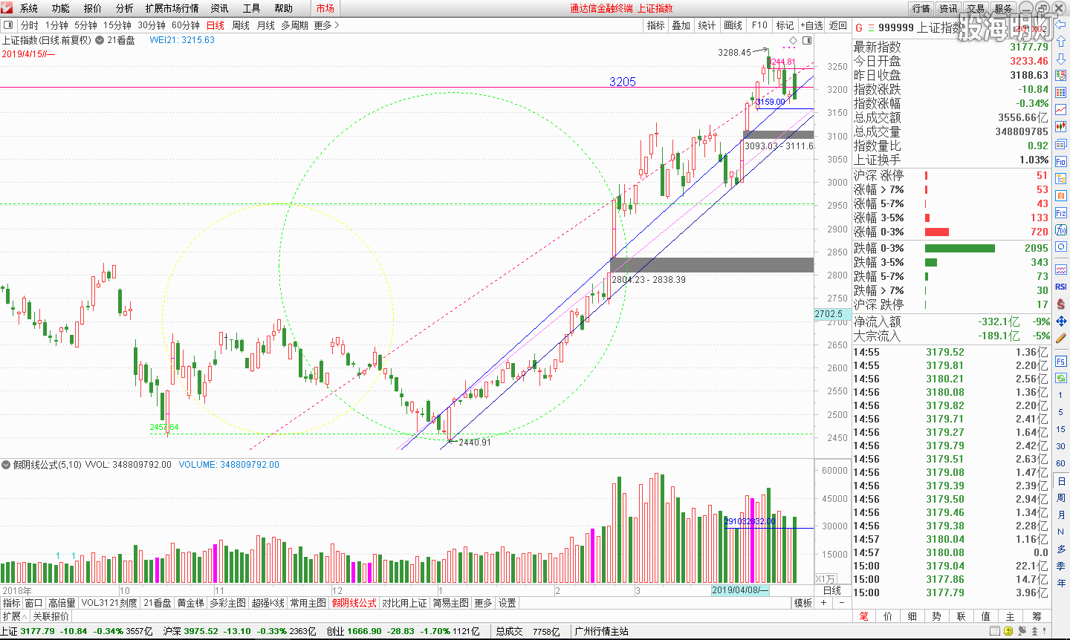Open the 分析 menu
This screenshot has width=1070, height=640.
tap(125, 8)
